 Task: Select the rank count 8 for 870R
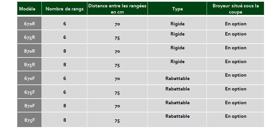[64, 50]
